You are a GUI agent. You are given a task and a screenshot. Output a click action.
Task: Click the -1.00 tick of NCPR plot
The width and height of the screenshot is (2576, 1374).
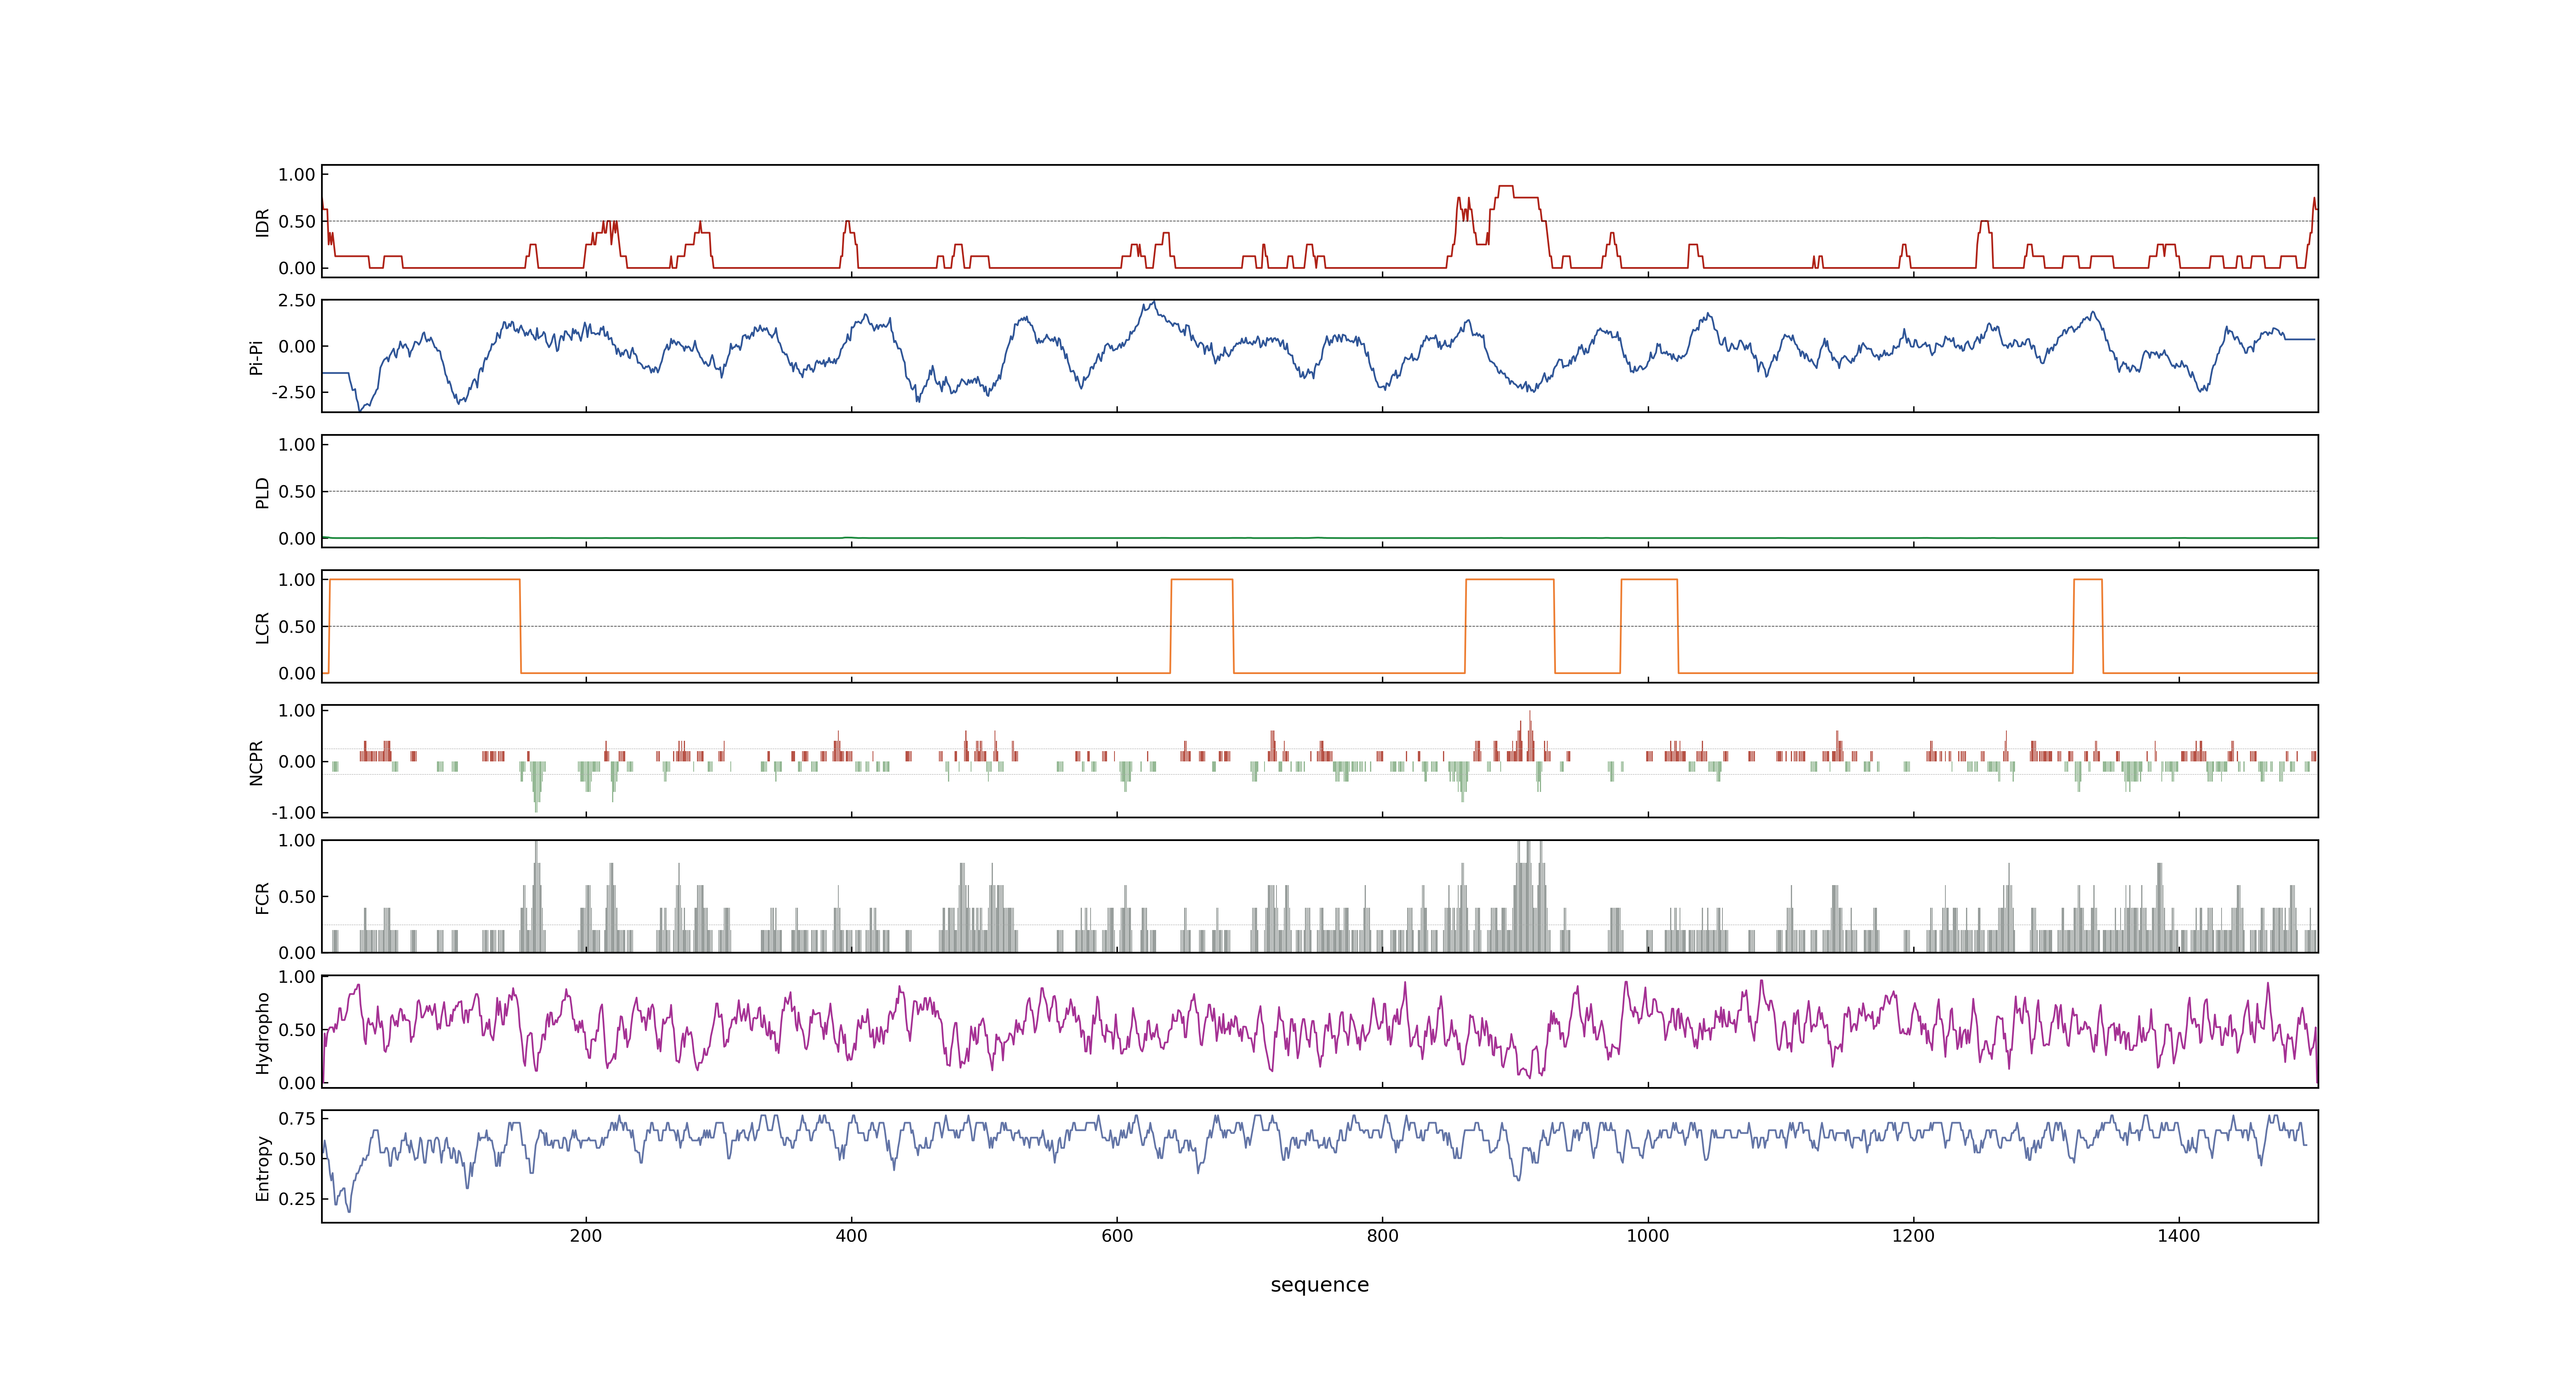293,813
